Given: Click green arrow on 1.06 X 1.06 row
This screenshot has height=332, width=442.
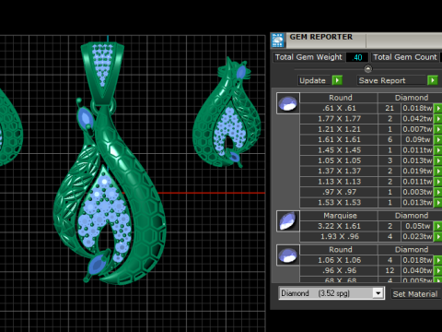Looking at the screenshot, I should (x=437, y=260).
